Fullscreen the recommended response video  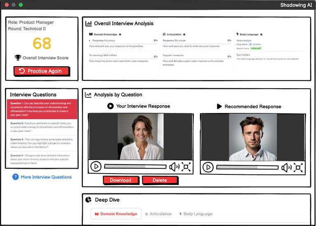pos(298,167)
